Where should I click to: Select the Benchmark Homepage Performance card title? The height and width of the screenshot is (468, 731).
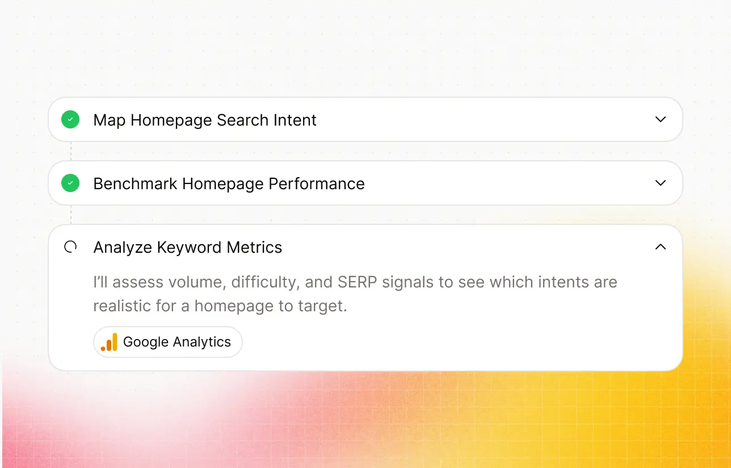click(x=229, y=183)
